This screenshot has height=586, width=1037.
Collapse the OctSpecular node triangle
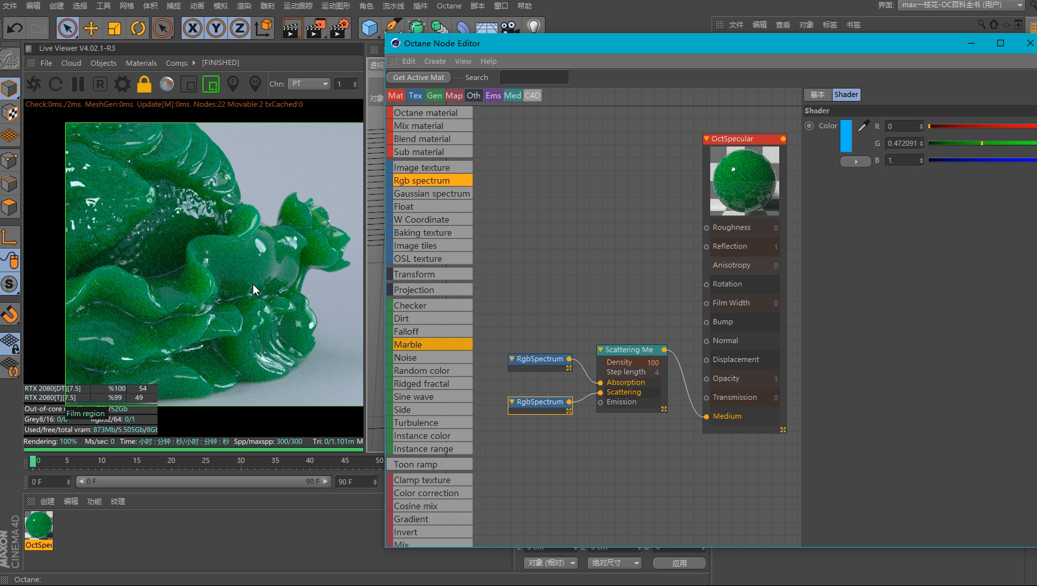click(707, 139)
